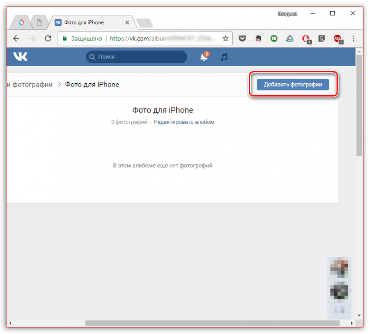Close the 'Фото для iPhone' tab
Viewport: 370px width, 334px height.
(x=127, y=22)
